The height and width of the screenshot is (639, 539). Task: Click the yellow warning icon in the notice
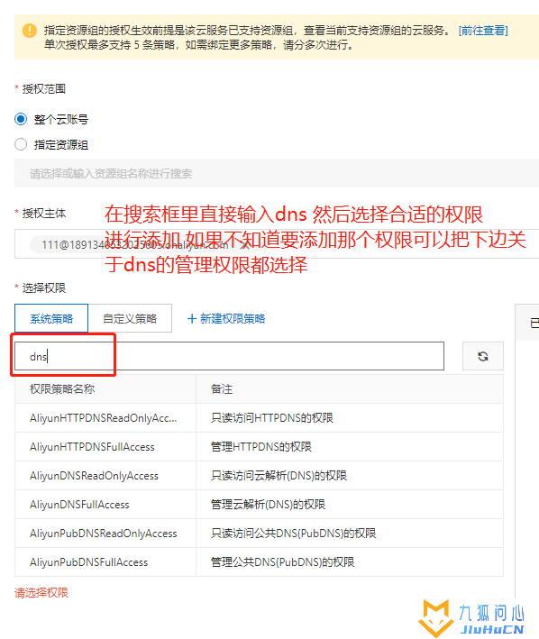tap(30, 31)
